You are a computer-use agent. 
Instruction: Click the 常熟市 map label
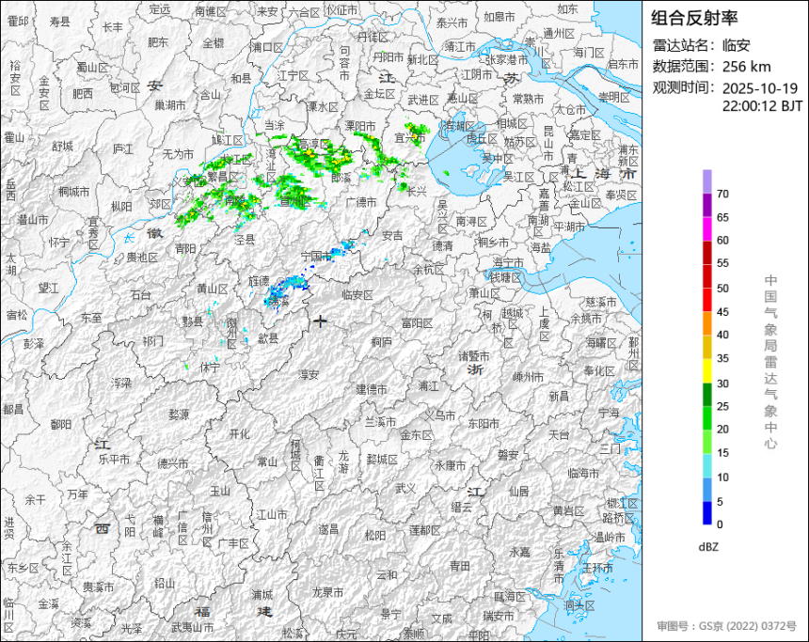tap(529, 99)
